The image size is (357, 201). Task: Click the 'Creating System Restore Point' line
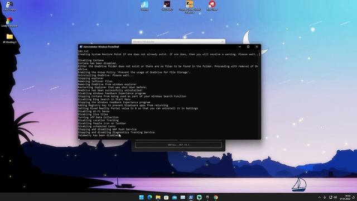[x=168, y=54]
